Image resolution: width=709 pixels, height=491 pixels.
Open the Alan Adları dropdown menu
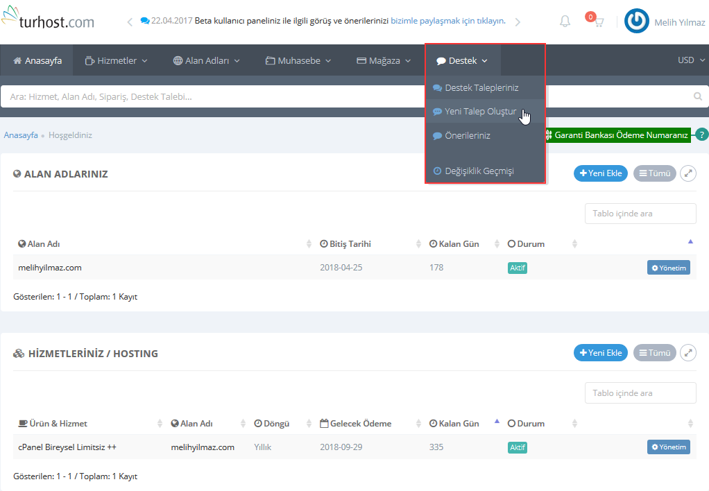[x=206, y=61]
